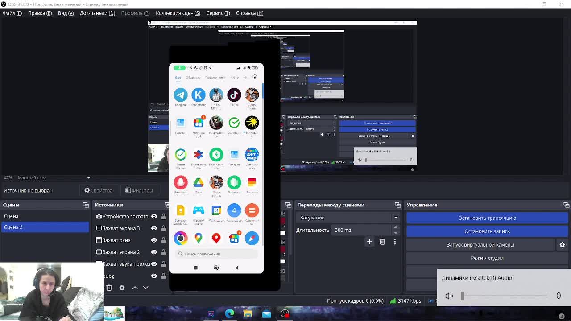Hide Захват экрана 3 source with eye

coord(154,228)
